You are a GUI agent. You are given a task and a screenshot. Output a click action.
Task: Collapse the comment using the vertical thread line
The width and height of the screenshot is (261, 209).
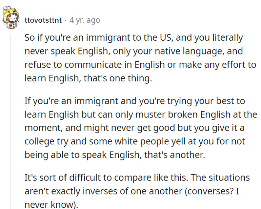click(x=10, y=121)
